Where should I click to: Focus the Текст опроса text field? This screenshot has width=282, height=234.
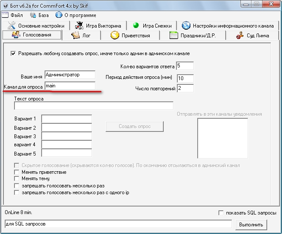pyautogui.click(x=94, y=106)
